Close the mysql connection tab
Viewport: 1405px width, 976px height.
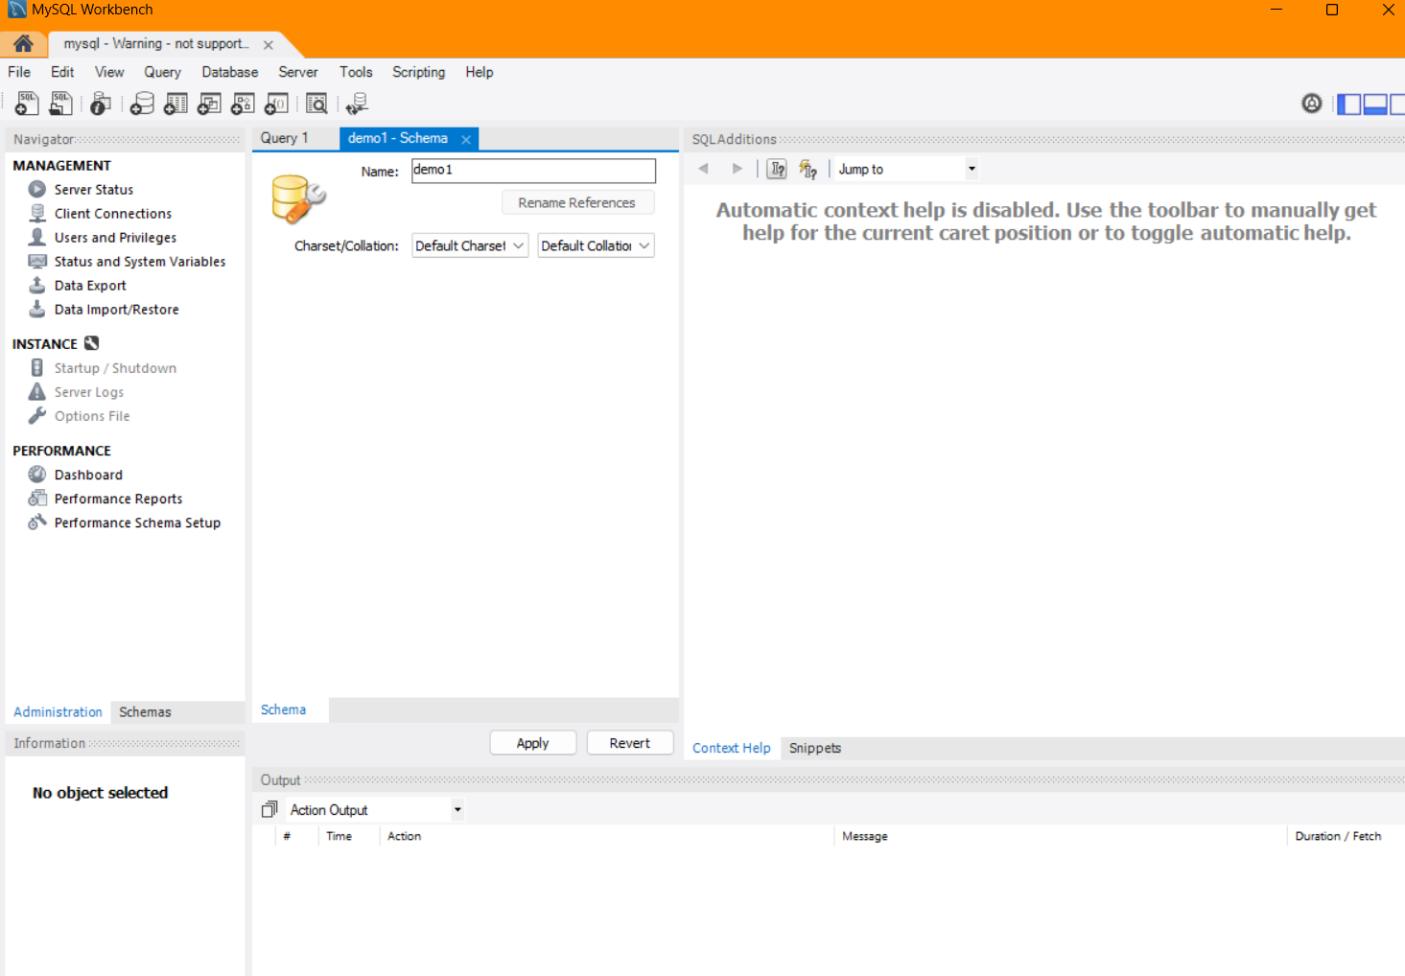point(269,45)
